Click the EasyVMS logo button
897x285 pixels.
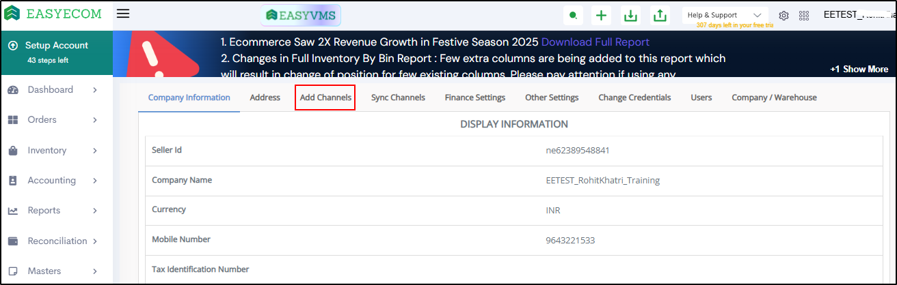(x=301, y=14)
